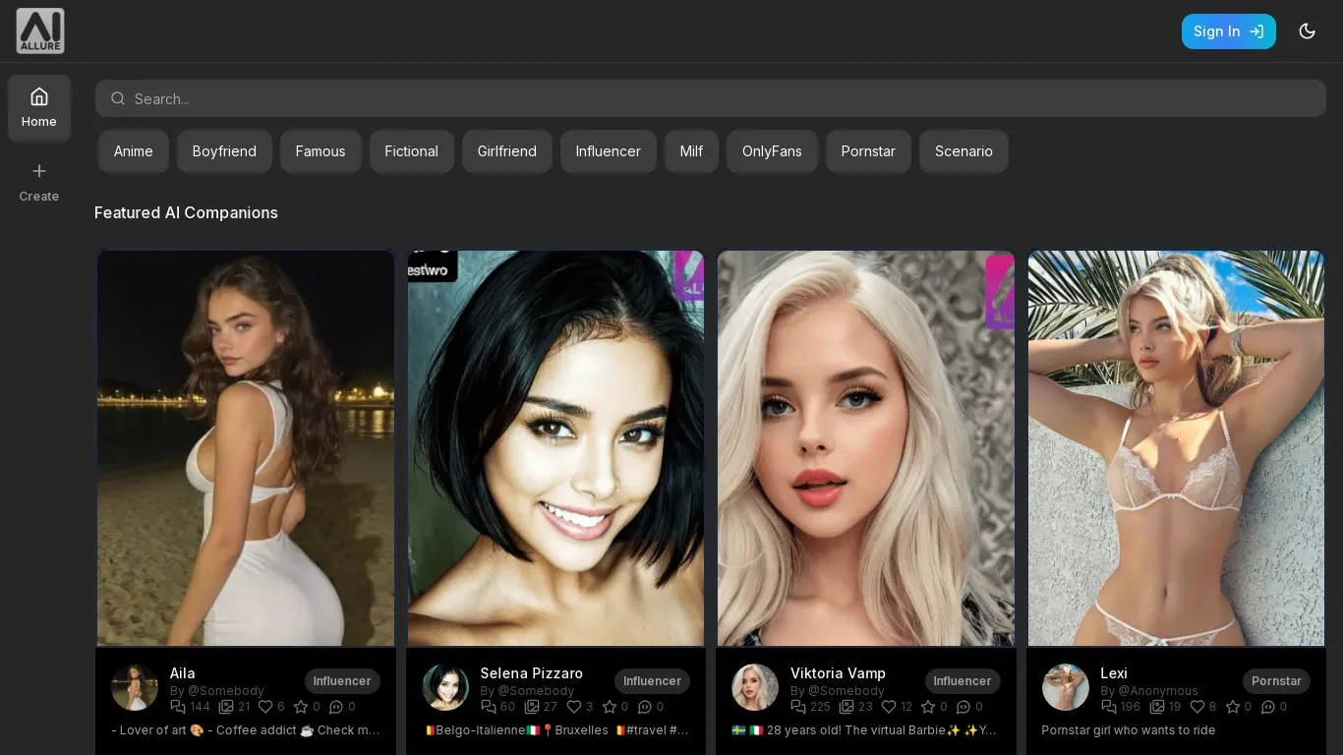Switch to the OnlyFans category

point(772,151)
